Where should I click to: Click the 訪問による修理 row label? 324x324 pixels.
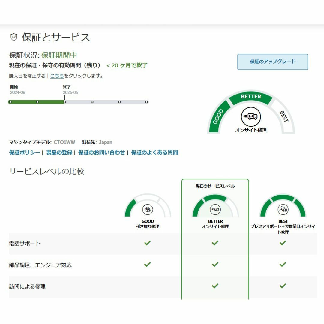[x=27, y=286]
